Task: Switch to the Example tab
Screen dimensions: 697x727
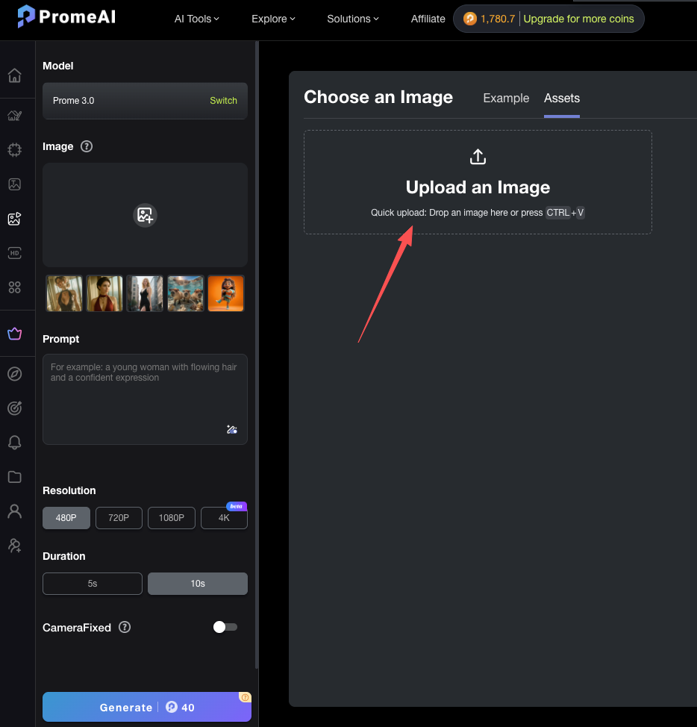Action: [506, 99]
